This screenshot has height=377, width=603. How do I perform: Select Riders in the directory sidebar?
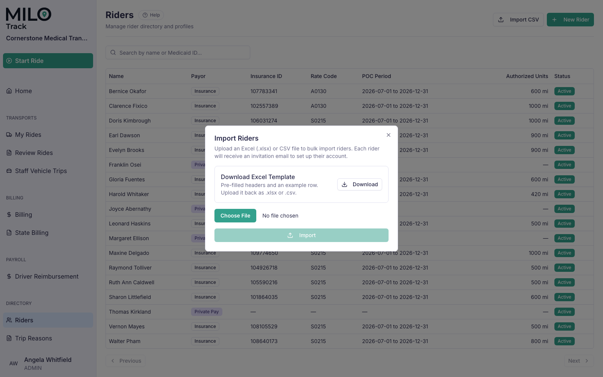click(48, 320)
